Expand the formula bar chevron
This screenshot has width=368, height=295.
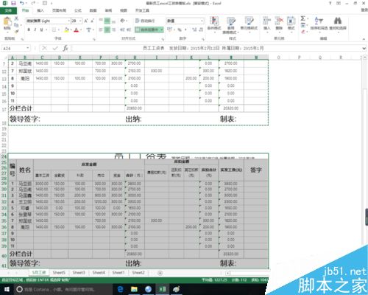coord(364,49)
